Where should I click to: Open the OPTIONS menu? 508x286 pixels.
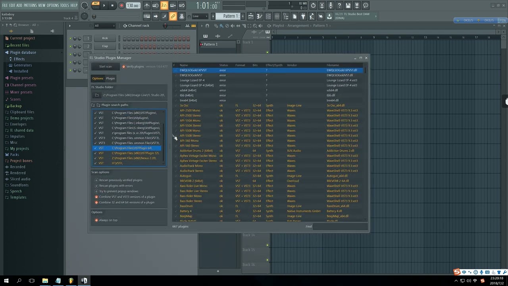point(53,5)
